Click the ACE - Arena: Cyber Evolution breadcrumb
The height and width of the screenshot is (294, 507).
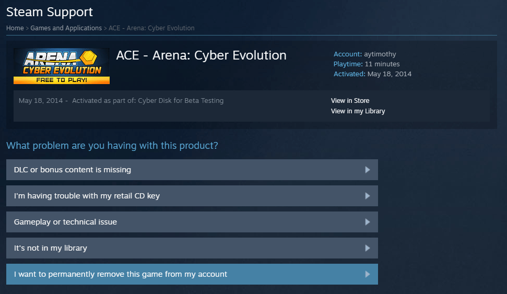pyautogui.click(x=151, y=28)
